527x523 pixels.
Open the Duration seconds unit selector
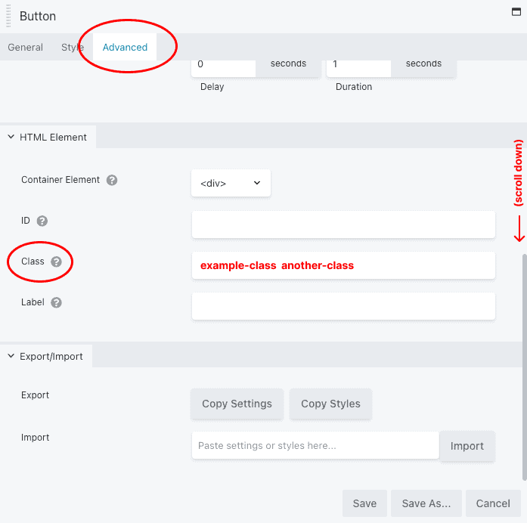tap(423, 63)
